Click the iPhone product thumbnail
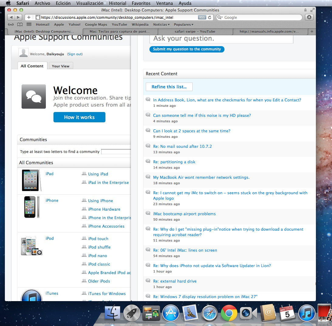The width and height of the screenshot is (332, 326). click(x=32, y=207)
